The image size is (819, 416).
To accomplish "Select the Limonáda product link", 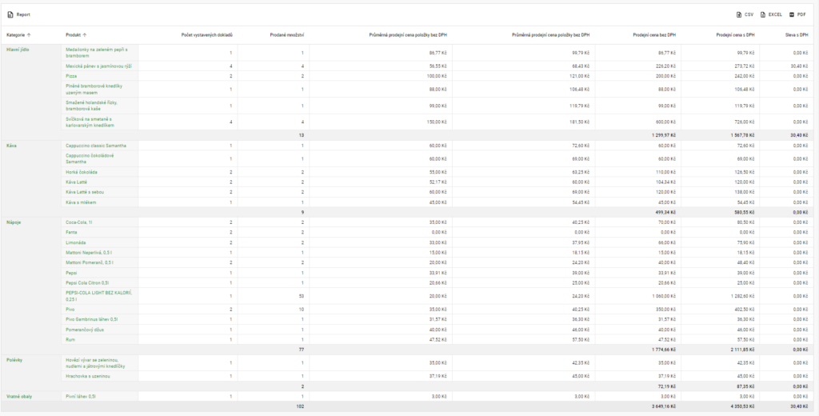I will click(75, 242).
